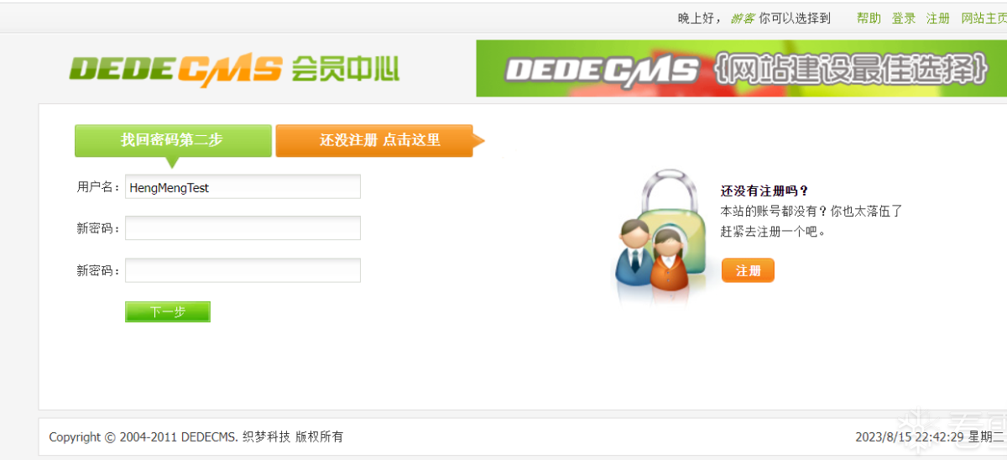This screenshot has width=1007, height=460.
Task: Focus the 用户名 field containing HengMengTest
Action: click(x=243, y=187)
